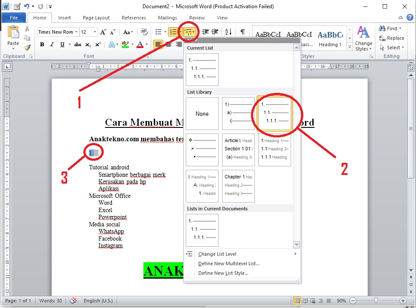Open the Select dropdown in Editing

[391, 48]
